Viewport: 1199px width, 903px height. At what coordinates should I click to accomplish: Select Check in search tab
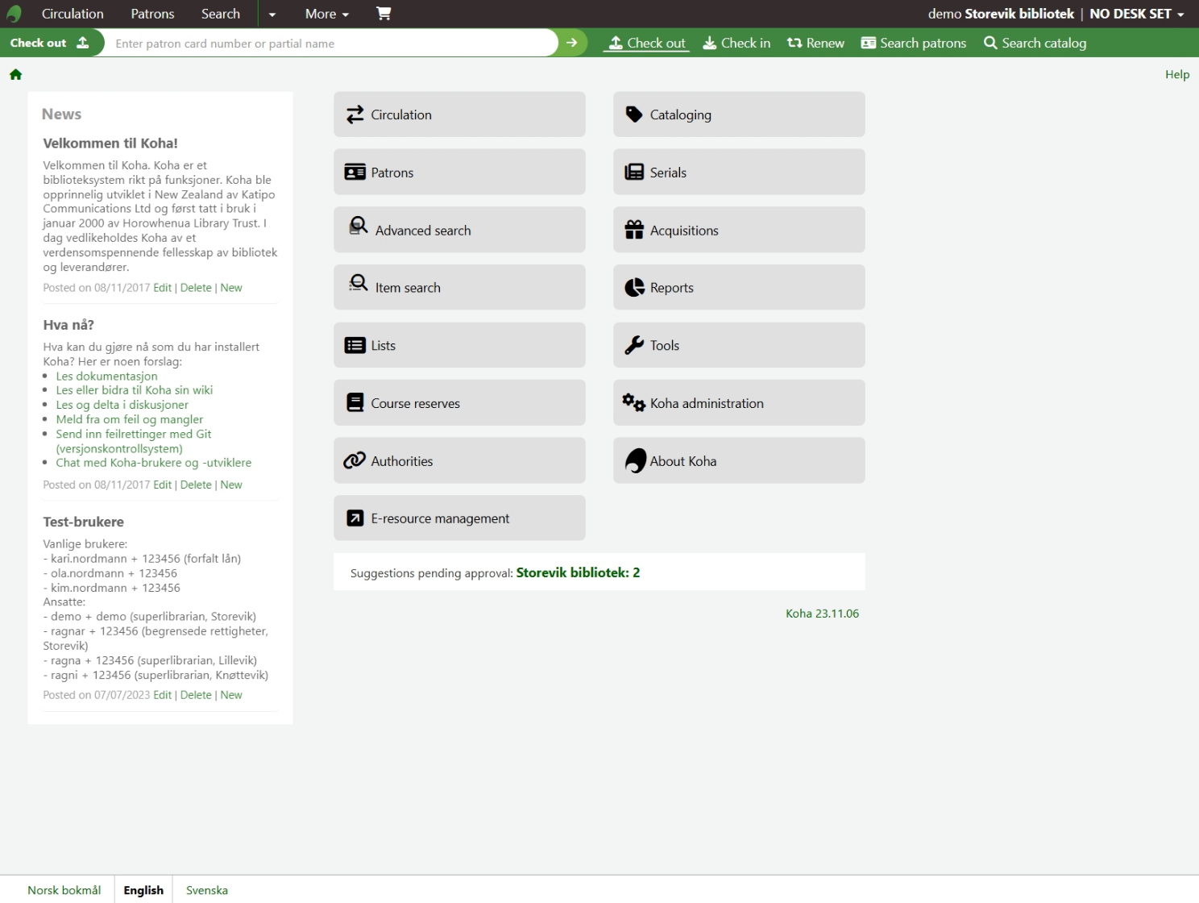(736, 43)
